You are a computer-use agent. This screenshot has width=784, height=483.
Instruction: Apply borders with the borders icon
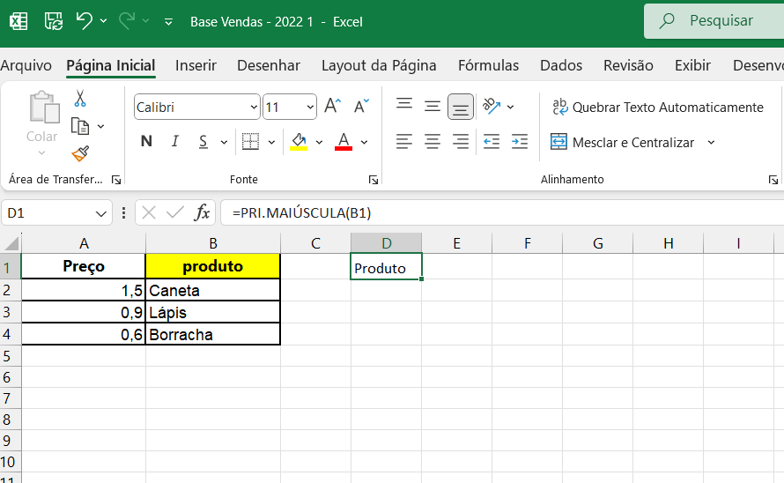(x=250, y=142)
